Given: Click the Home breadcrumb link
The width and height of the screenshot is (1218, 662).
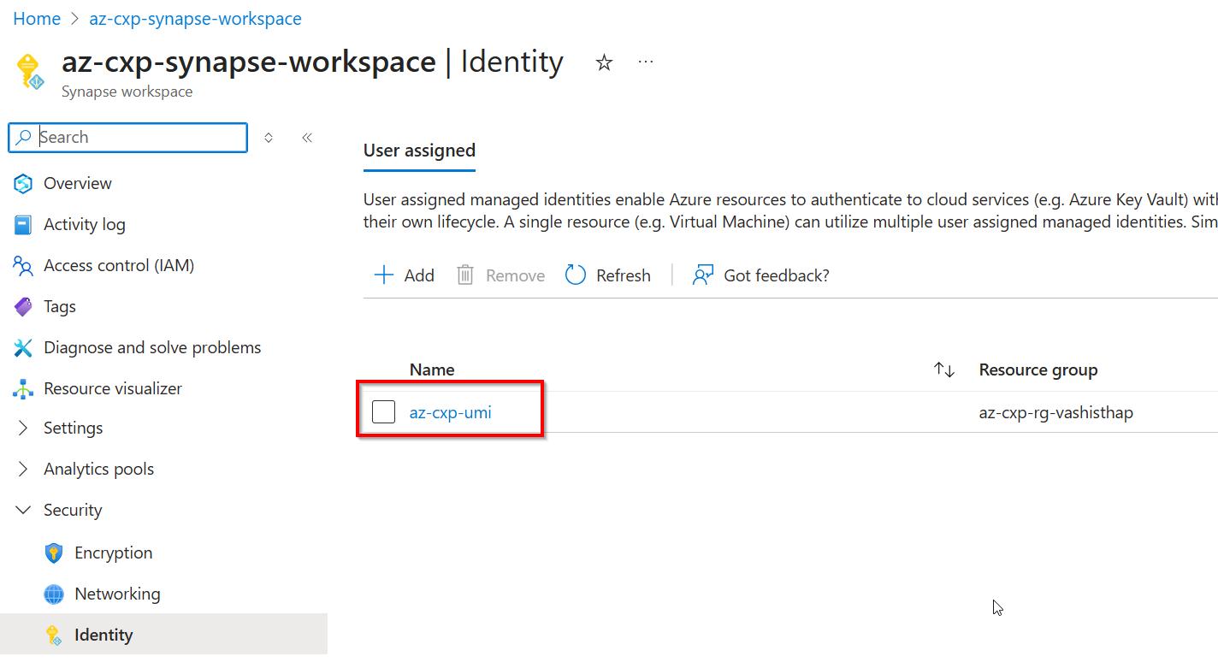Looking at the screenshot, I should pyautogui.click(x=37, y=19).
